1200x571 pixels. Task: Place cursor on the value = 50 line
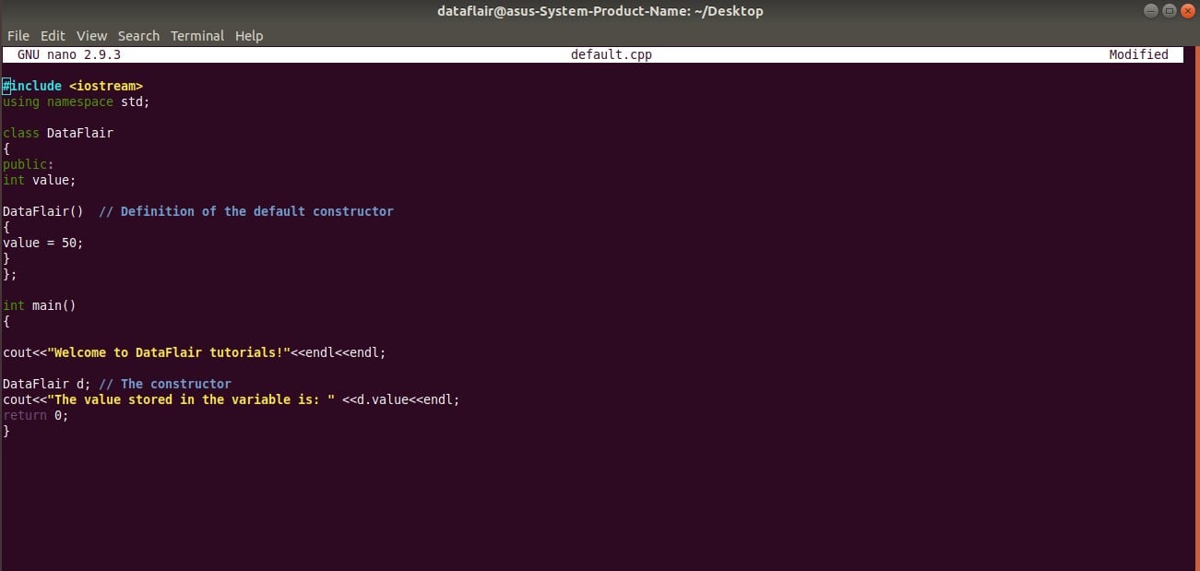click(43, 243)
